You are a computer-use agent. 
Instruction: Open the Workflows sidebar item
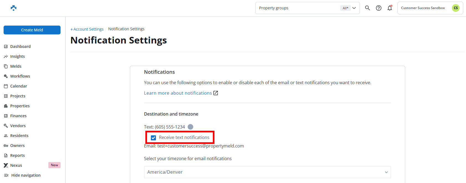20,76
